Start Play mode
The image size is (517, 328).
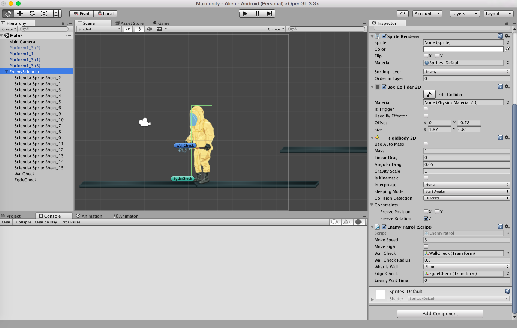(245, 14)
